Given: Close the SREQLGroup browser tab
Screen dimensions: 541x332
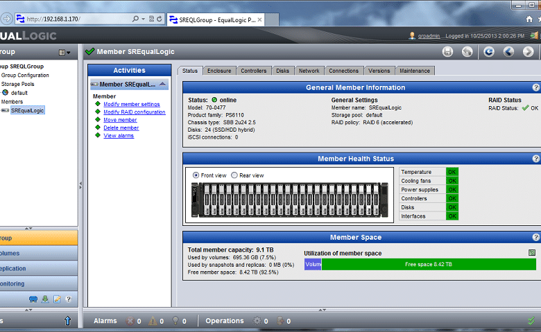Looking at the screenshot, I should click(260, 19).
